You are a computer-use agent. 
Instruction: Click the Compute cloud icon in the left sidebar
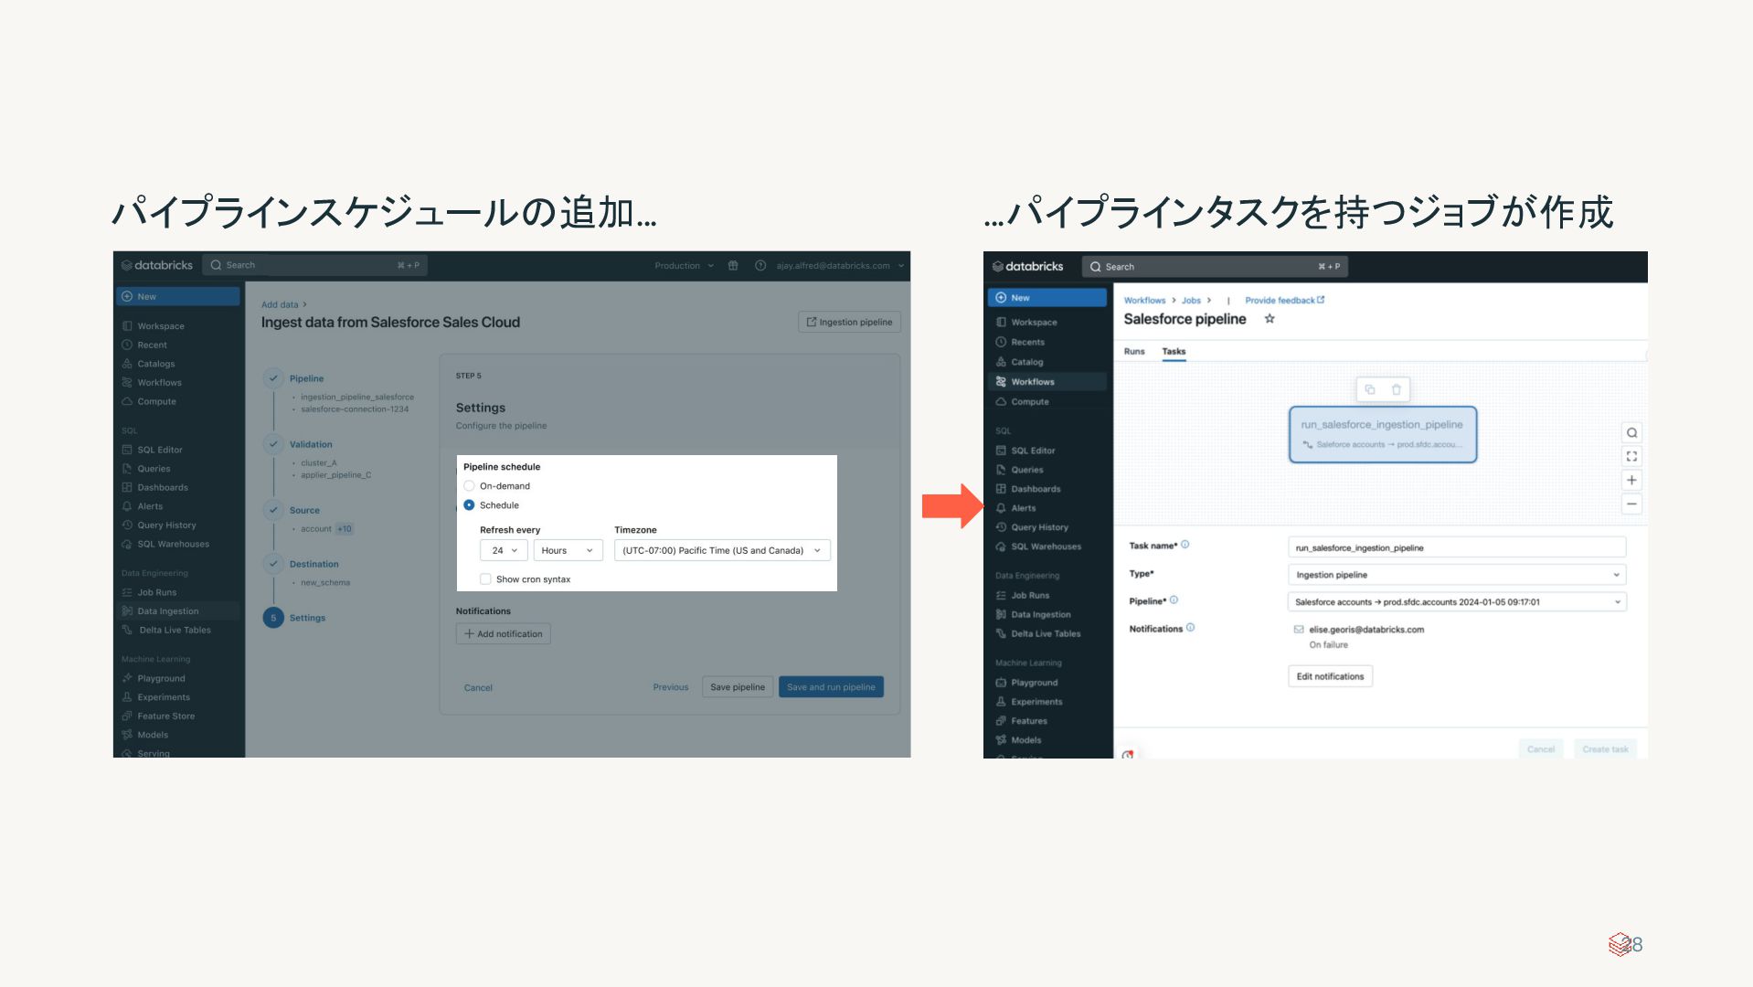tap(127, 402)
